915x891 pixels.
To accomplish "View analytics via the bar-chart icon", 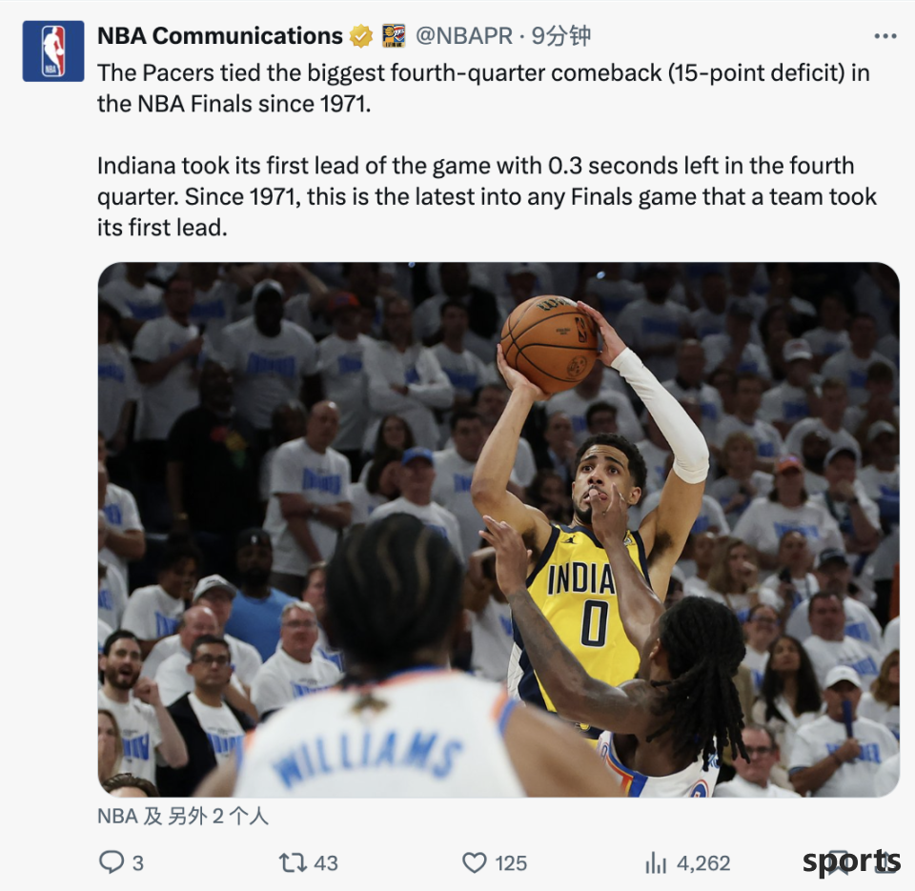I will click(x=656, y=862).
